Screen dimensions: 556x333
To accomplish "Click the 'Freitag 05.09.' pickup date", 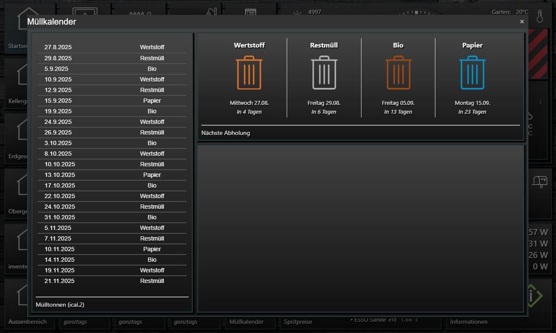I will pyautogui.click(x=398, y=103).
